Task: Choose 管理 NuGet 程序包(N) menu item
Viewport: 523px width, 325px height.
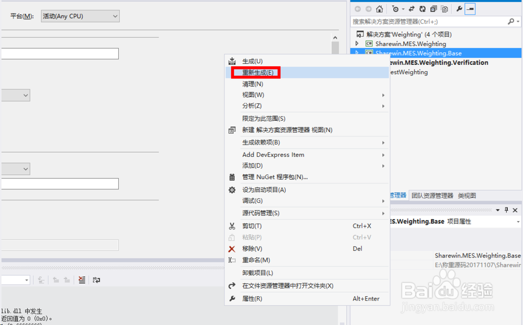Action: (x=307, y=177)
